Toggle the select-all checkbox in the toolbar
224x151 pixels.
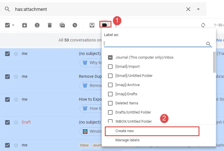[x=7, y=25]
